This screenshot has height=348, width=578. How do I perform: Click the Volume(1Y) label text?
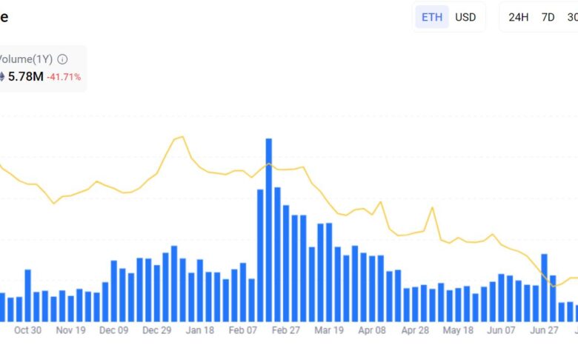pos(25,58)
